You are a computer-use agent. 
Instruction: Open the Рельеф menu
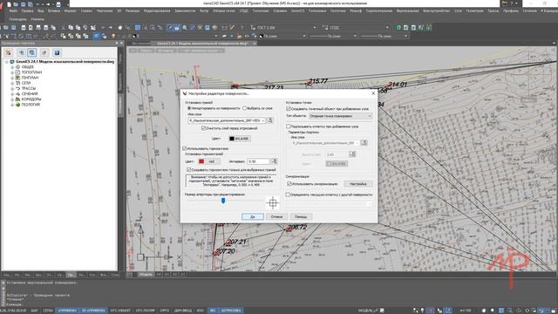pos(356,11)
